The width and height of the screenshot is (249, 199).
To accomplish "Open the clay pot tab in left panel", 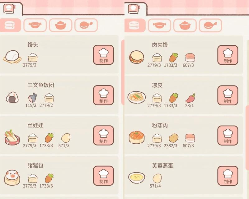I will tap(60, 25).
